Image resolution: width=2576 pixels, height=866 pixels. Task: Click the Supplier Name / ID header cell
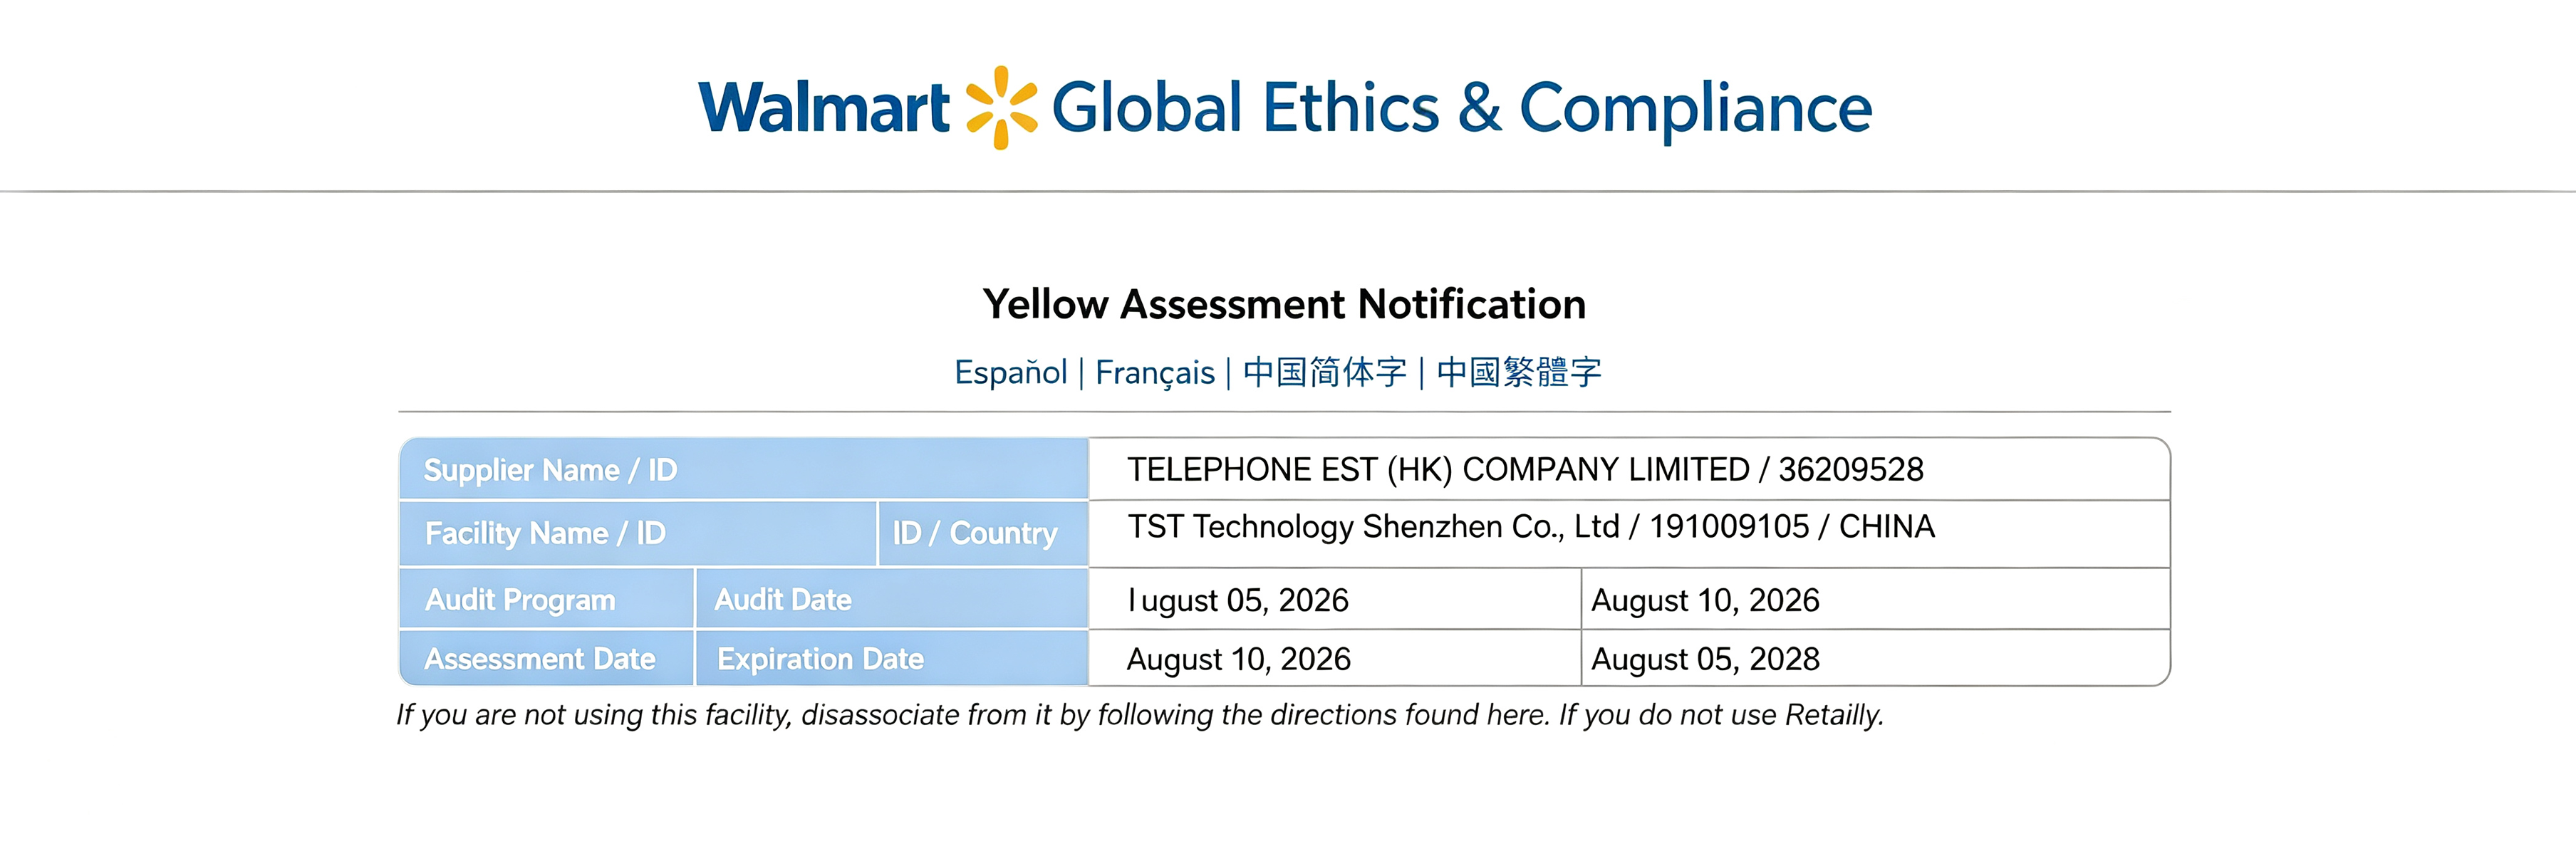point(744,469)
